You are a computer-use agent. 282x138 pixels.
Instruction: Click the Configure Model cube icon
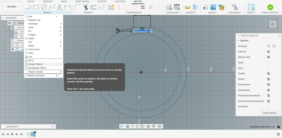(x=169, y=7)
